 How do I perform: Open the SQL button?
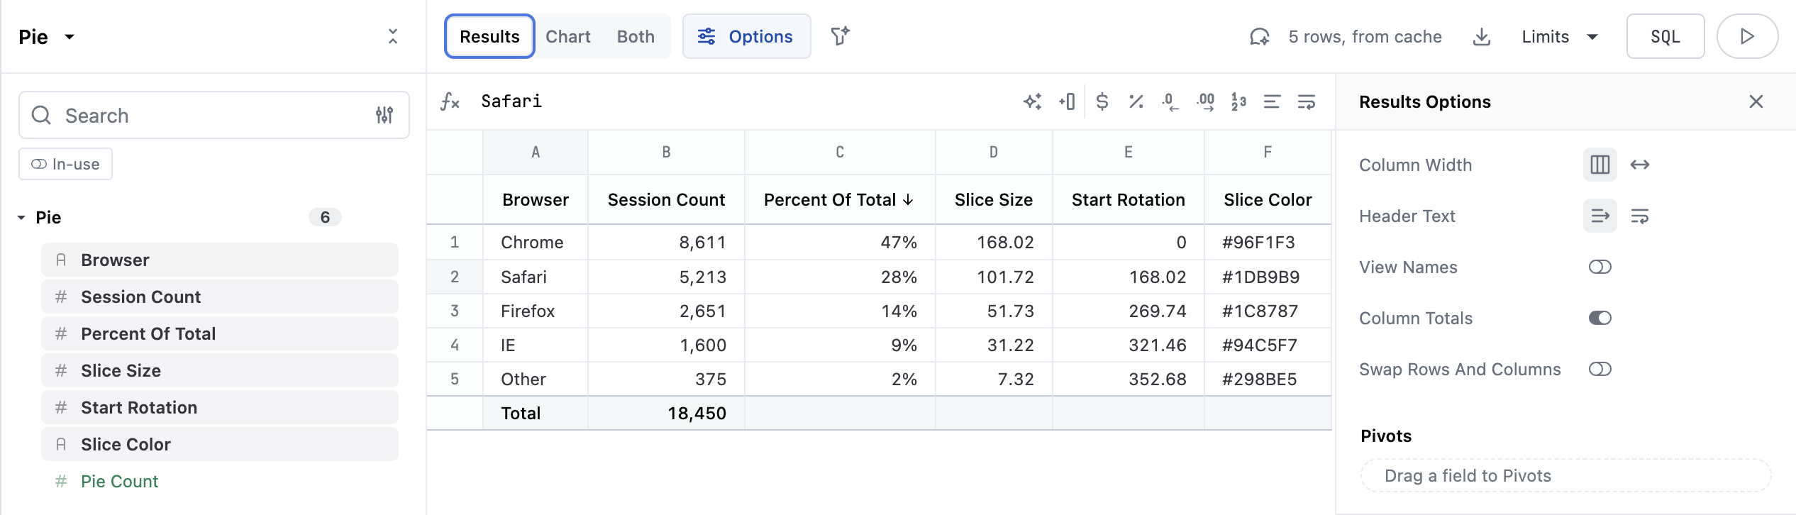[1665, 37]
